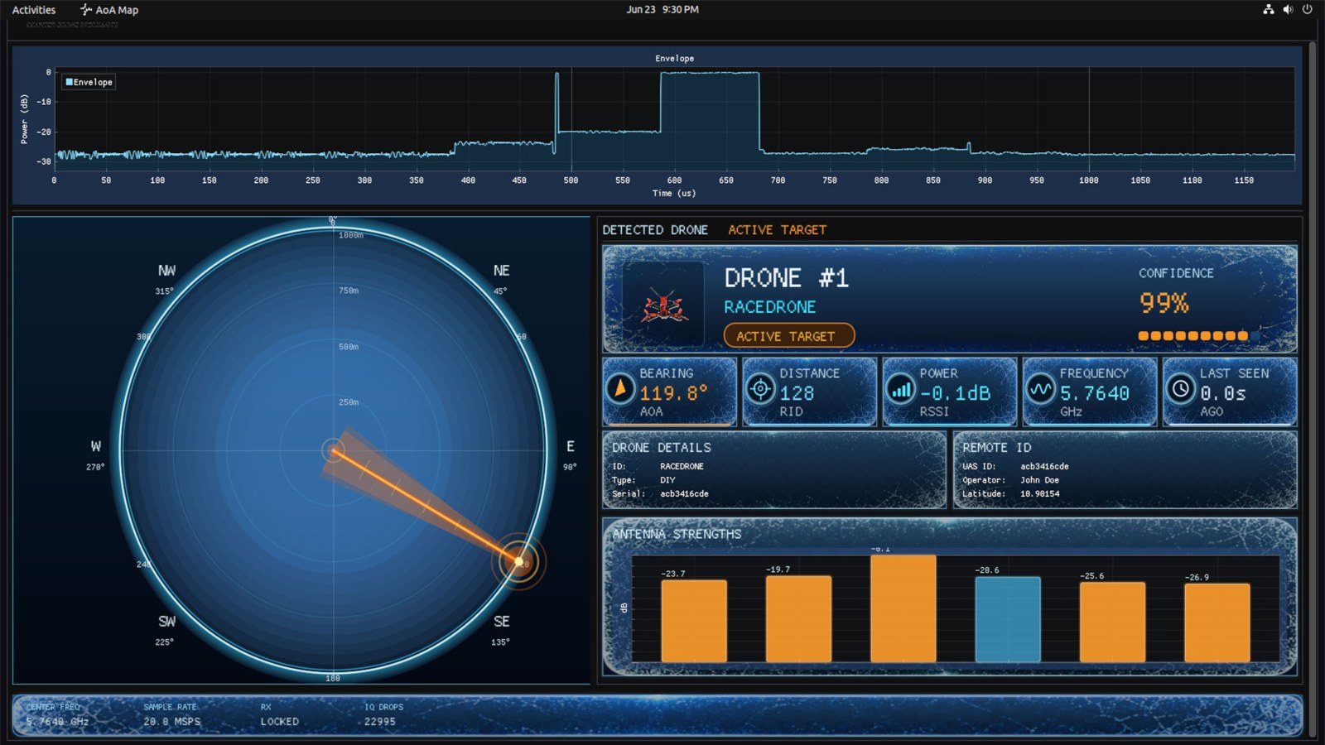Click the Serial acb3416cde value
Screen dimensions: 1325x745
[x=684, y=493]
